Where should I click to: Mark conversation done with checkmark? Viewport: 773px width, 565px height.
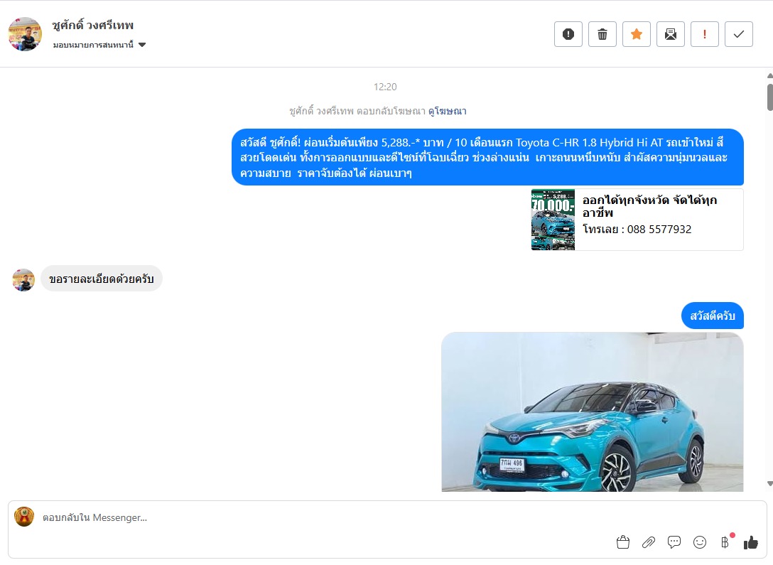point(738,35)
